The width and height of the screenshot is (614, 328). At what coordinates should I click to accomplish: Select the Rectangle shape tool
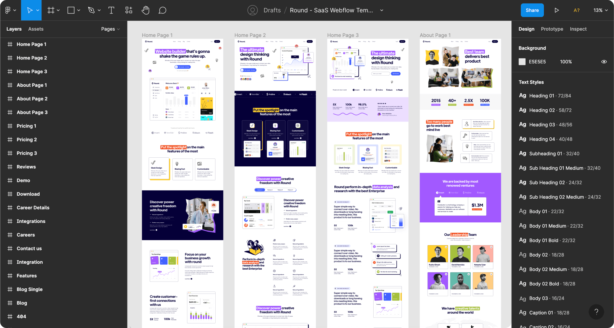pyautogui.click(x=71, y=10)
